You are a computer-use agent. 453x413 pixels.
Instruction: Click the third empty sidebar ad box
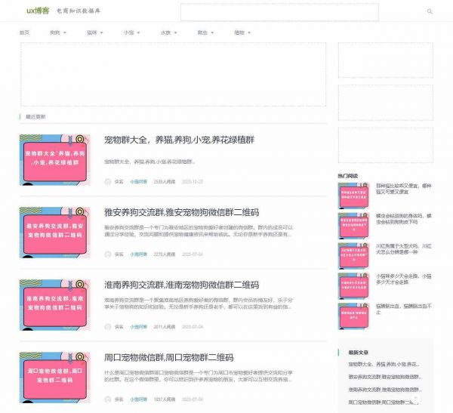tap(386, 145)
